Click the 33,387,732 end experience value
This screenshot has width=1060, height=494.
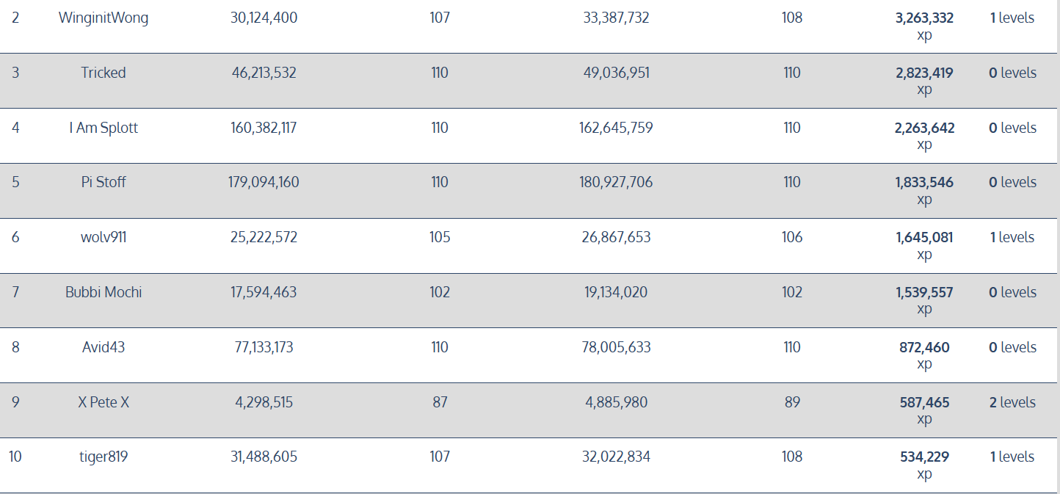[x=616, y=18]
